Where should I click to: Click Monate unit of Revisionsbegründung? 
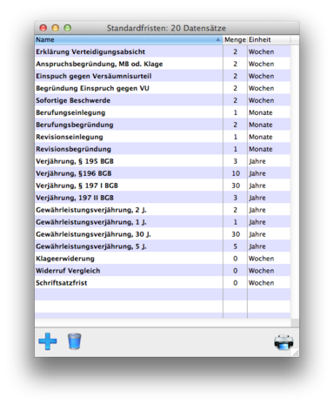click(260, 149)
